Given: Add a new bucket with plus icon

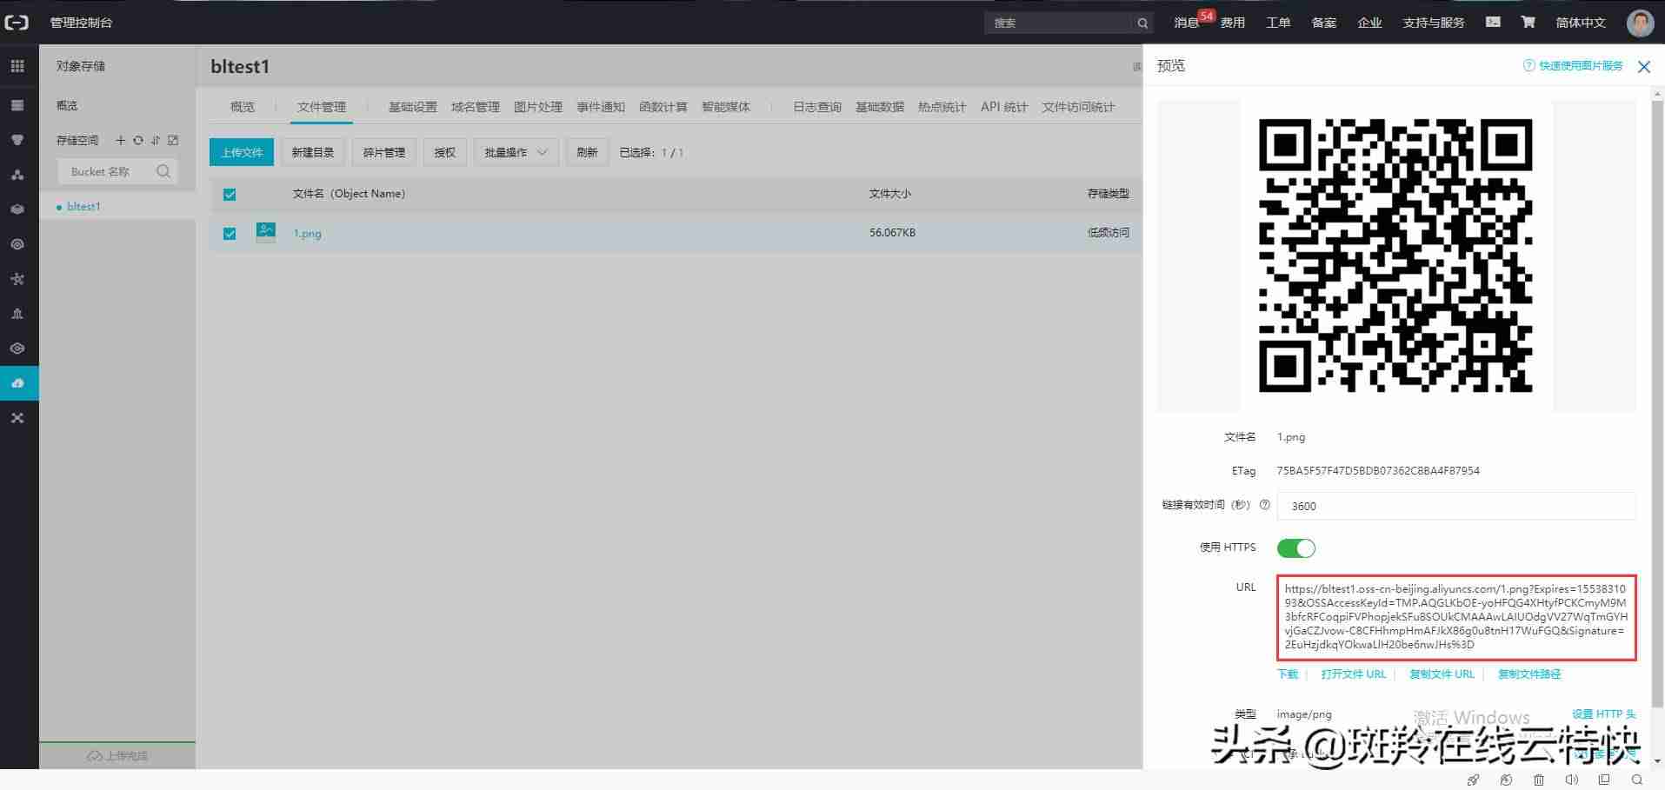Looking at the screenshot, I should [121, 140].
